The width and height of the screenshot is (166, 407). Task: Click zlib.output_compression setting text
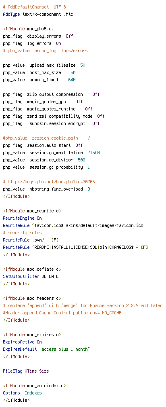55,94
